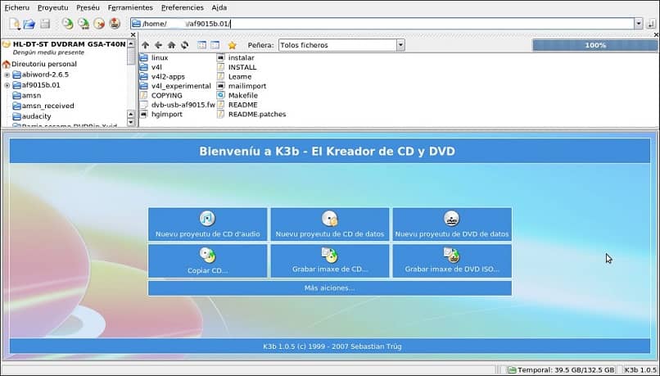Click the erase CD-RW toolbar icon
This screenshot has width=660, height=376.
click(x=99, y=24)
